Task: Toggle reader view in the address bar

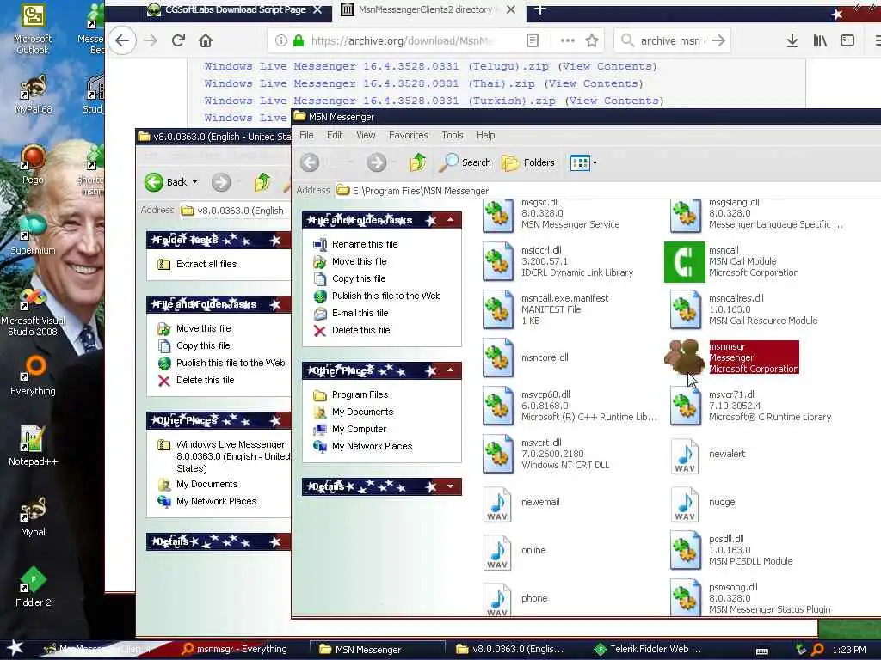Action: [532, 40]
